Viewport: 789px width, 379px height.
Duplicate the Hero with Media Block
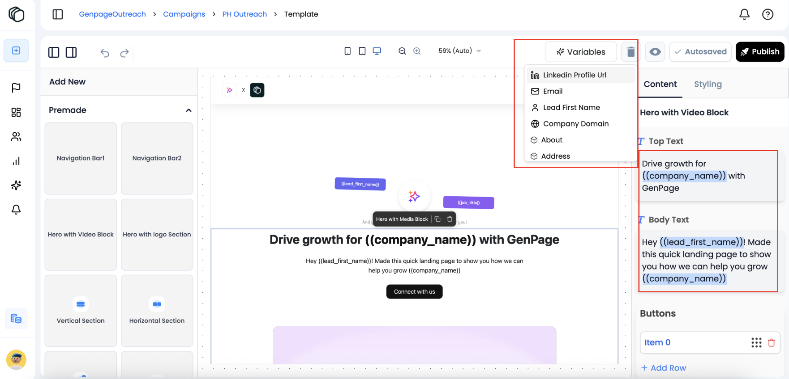(x=437, y=219)
